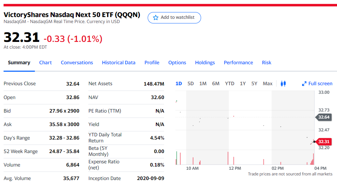
Task: Click the VictoryShares Nasdaq Next 50 ETF heading
Action: (x=72, y=15)
